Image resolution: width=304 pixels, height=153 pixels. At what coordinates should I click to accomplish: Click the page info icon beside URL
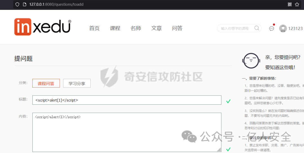tap(24, 4)
